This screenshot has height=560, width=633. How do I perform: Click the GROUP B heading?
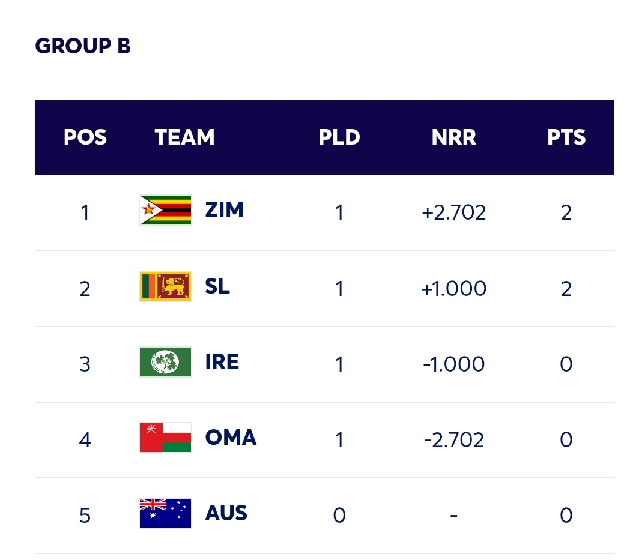tap(83, 46)
